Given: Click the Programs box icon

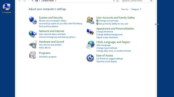Looking at the screenshot, I should (33, 55).
